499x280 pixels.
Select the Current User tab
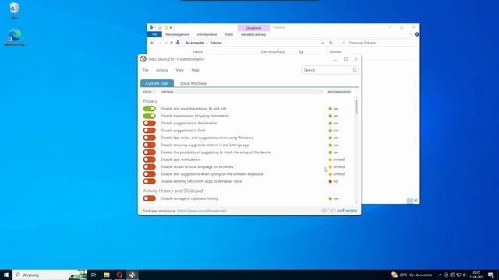click(x=157, y=83)
